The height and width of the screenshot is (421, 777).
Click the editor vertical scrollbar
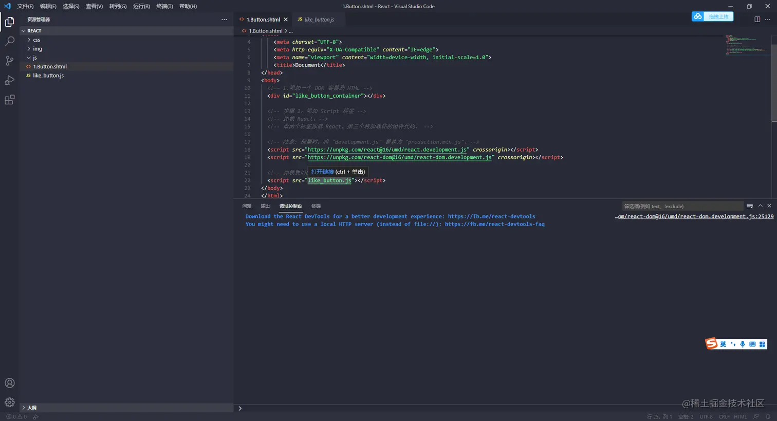[774, 82]
